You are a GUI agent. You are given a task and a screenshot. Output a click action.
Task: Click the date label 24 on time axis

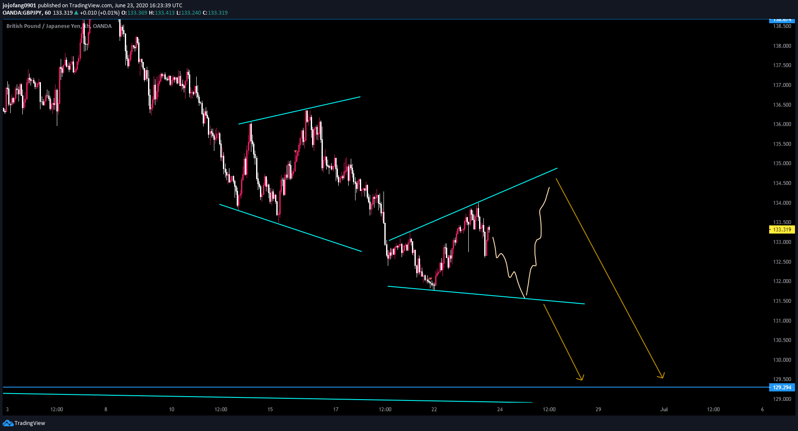coord(500,409)
